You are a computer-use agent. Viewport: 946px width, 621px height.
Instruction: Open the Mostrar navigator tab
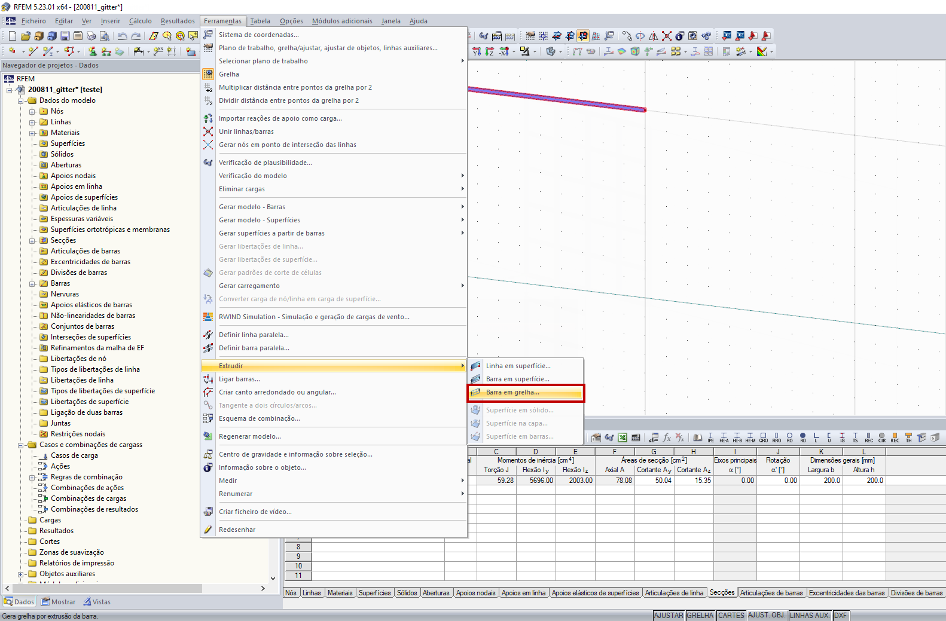click(58, 602)
